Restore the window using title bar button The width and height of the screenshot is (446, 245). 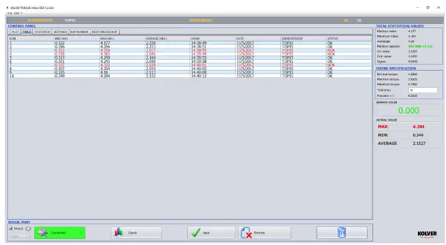click(427, 8)
